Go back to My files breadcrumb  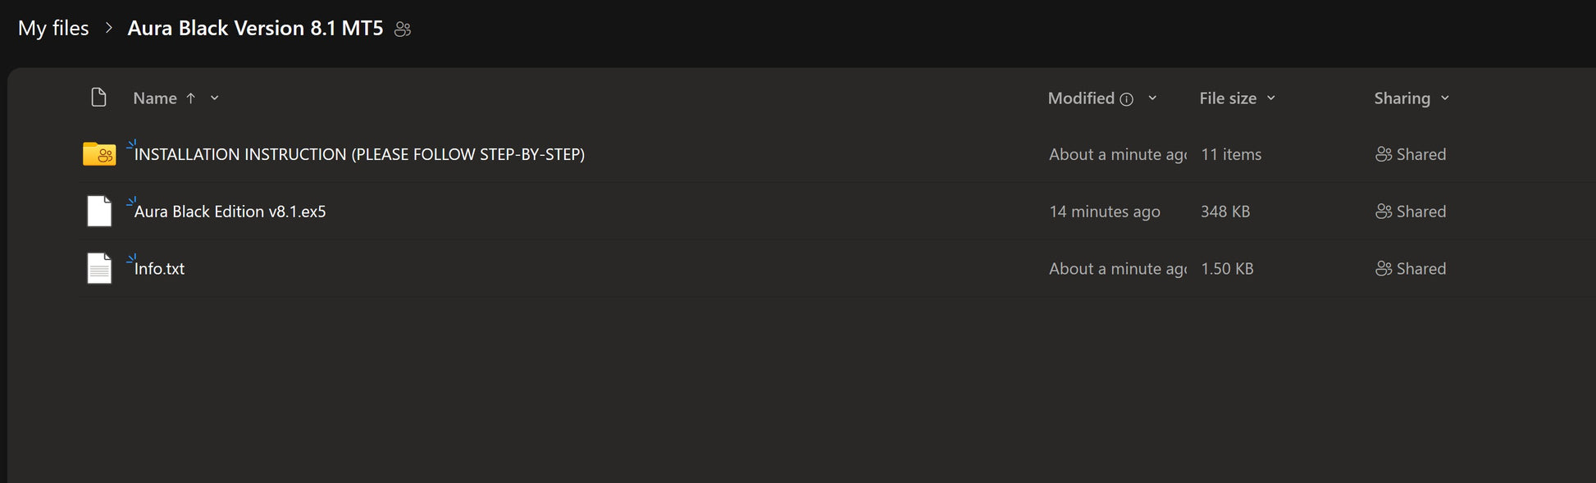(x=53, y=28)
